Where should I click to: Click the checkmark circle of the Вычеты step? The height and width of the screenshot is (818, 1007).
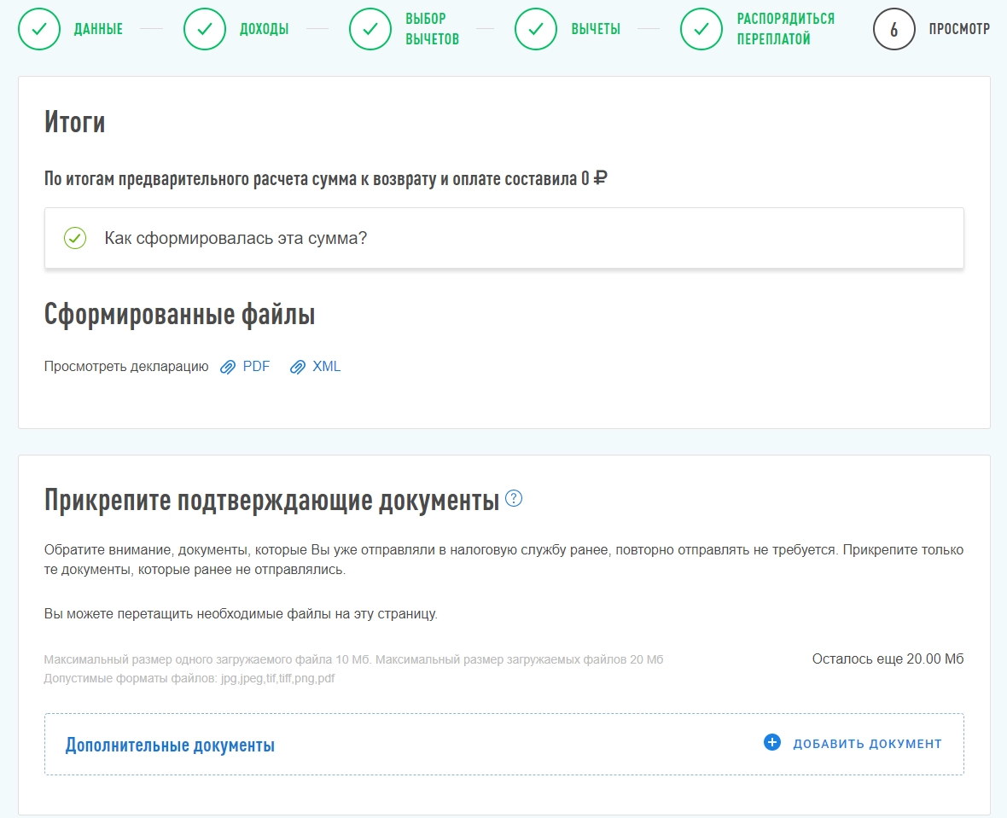(536, 29)
